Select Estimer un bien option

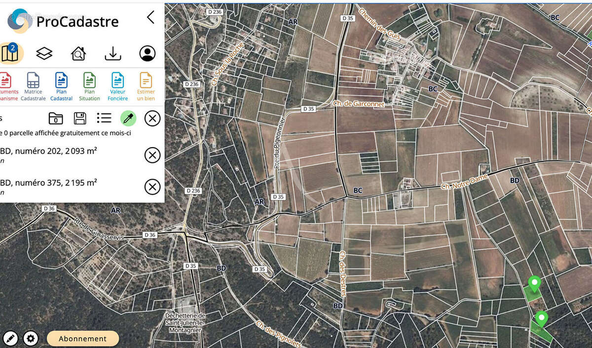pos(146,86)
